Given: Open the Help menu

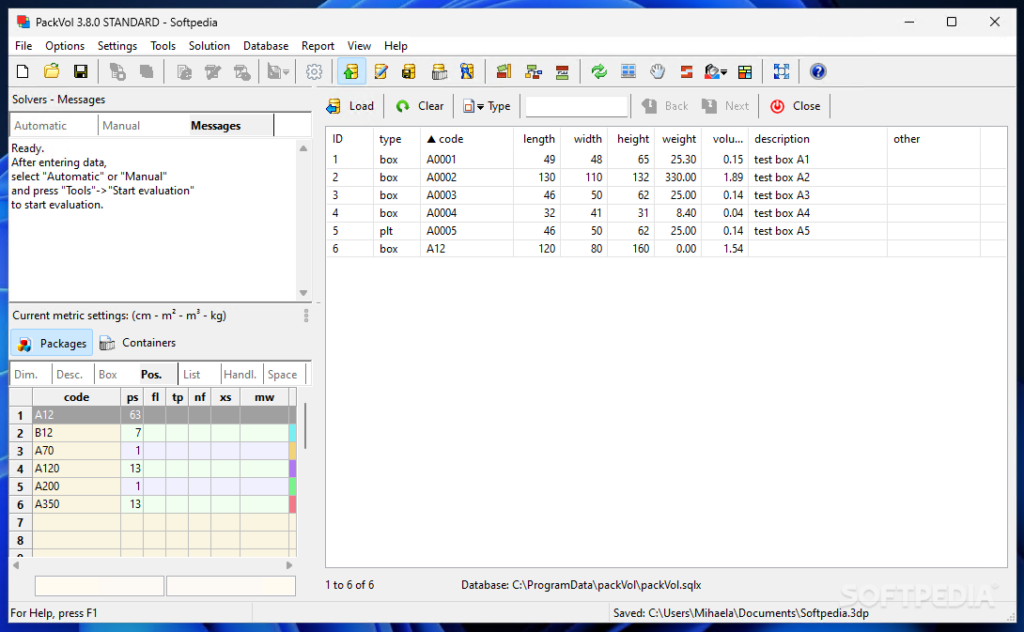Looking at the screenshot, I should tap(396, 46).
